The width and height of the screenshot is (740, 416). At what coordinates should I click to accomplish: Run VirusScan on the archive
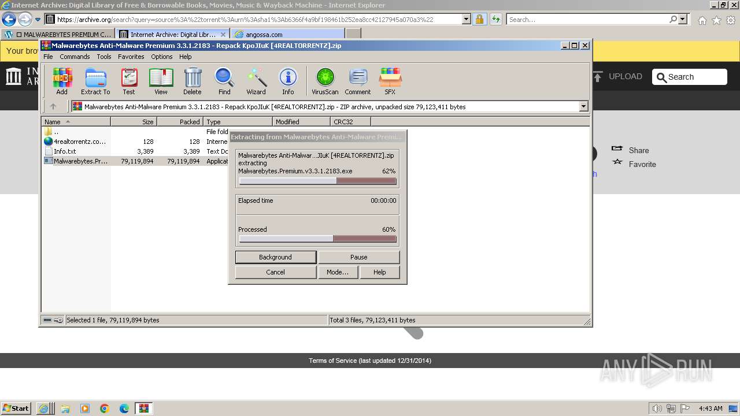point(325,81)
